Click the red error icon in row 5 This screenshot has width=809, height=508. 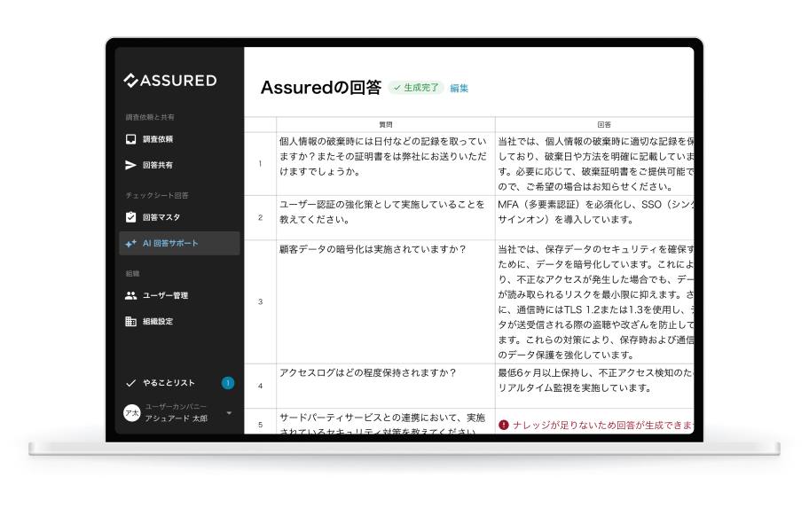click(x=504, y=425)
